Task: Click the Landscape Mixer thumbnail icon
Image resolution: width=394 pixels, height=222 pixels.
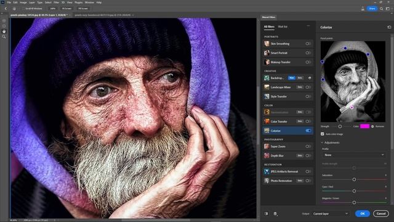Action: (x=267, y=87)
